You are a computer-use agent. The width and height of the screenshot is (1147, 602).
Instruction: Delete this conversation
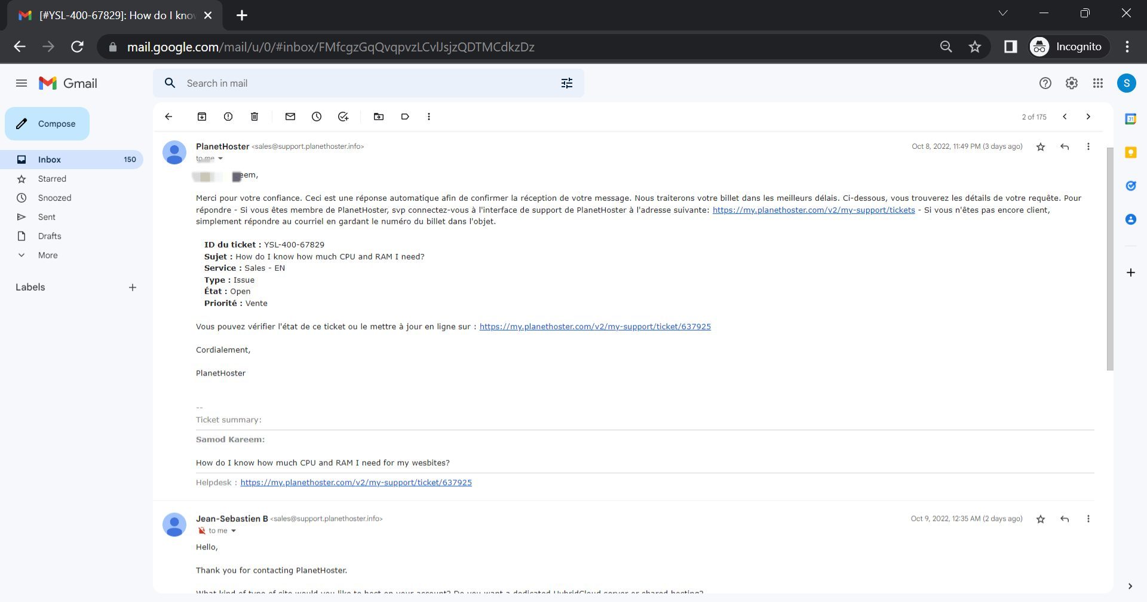(254, 117)
